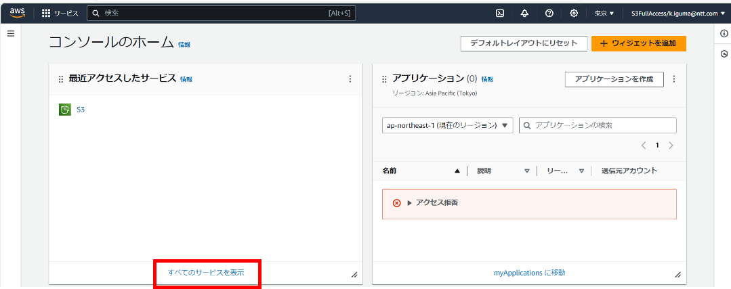731x289 pixels.
Task: Click the help question mark icon
Action: (549, 13)
